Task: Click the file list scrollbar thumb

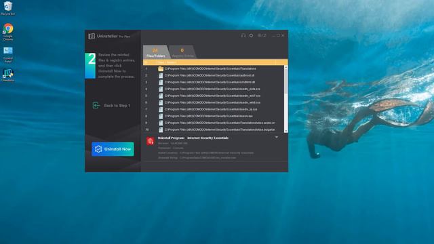Action: tap(285, 81)
